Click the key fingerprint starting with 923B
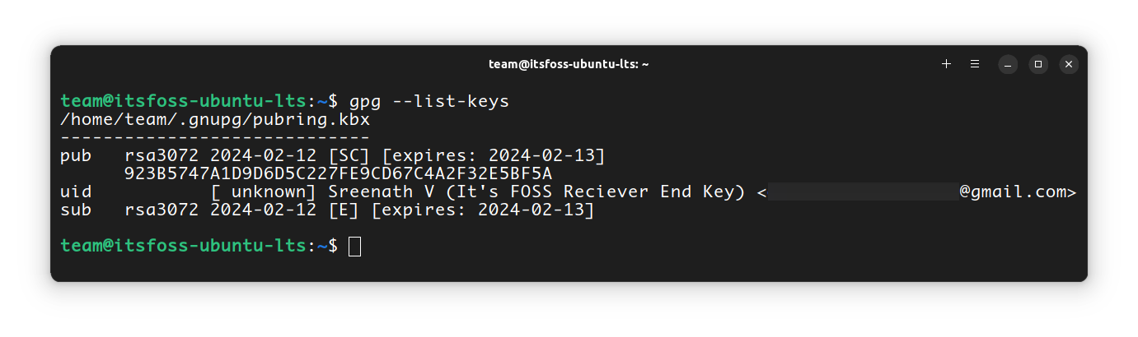Viewport: 1138px width, 337px height. point(338,174)
